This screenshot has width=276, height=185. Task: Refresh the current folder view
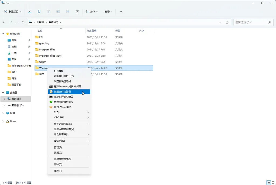click(x=227, y=22)
